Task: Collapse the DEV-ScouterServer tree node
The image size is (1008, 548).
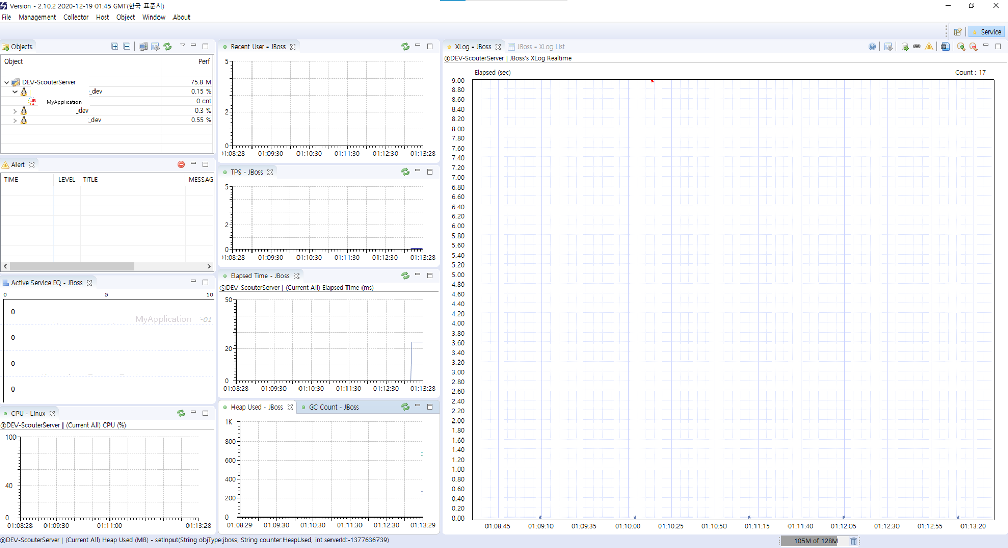Action: (x=6, y=82)
